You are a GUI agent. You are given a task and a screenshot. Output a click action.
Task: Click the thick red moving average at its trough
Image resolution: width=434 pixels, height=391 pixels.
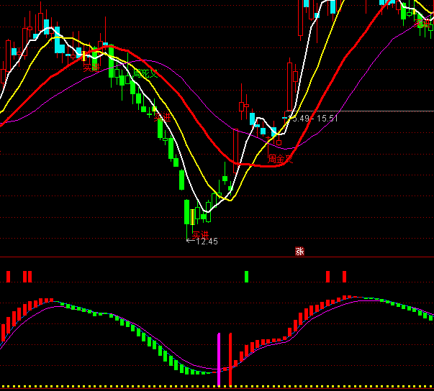coord(248,165)
